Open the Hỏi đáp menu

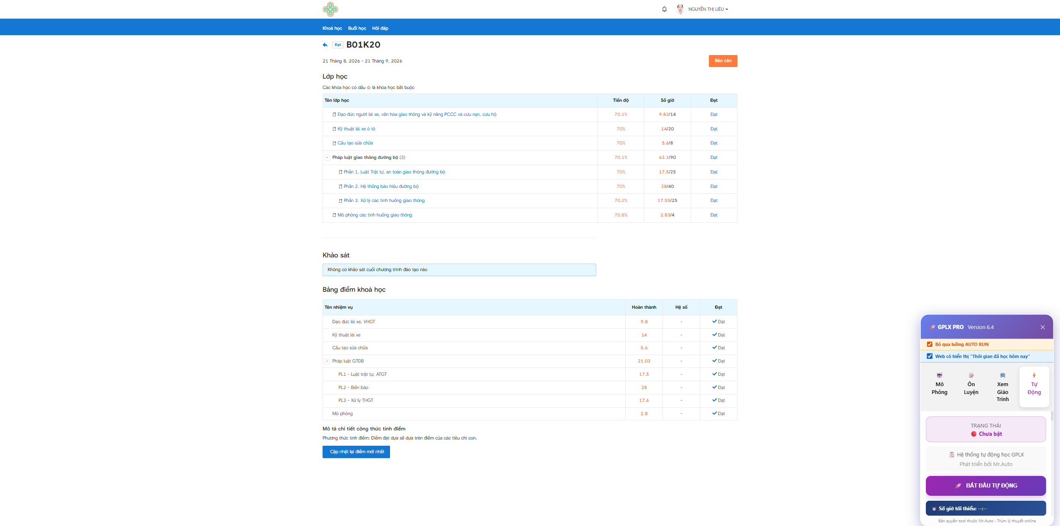tap(380, 28)
